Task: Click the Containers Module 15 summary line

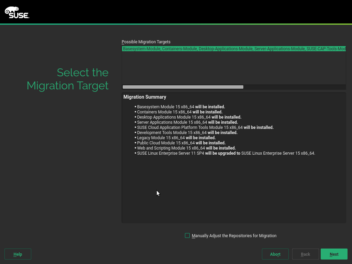Action: pos(179,112)
